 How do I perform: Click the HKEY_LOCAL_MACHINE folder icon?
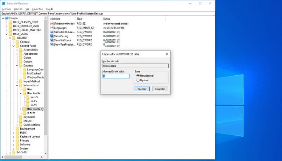[10, 30]
